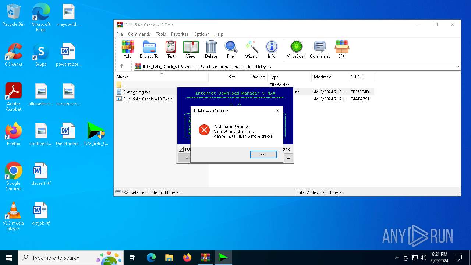Viewport: 471px width, 265px height.
Task: Open the Tools menu
Action: pos(161,34)
